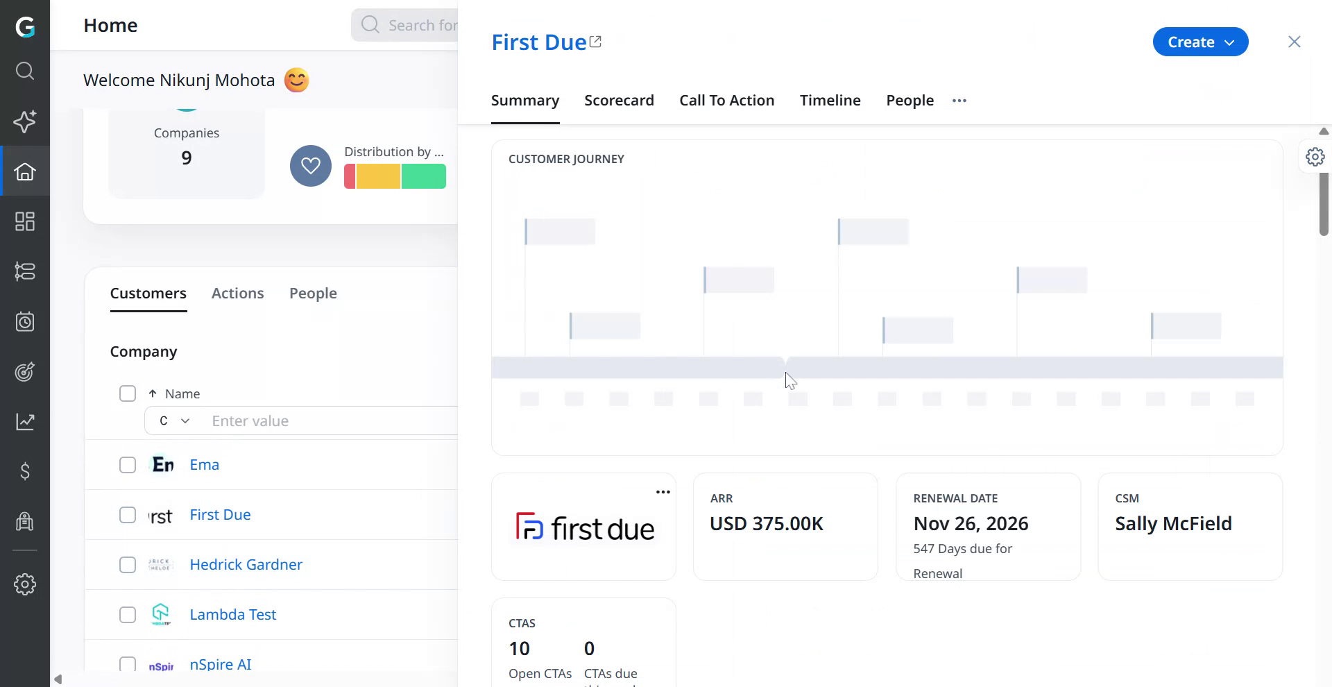Open the First Due company link
1332x687 pixels.
(x=219, y=514)
